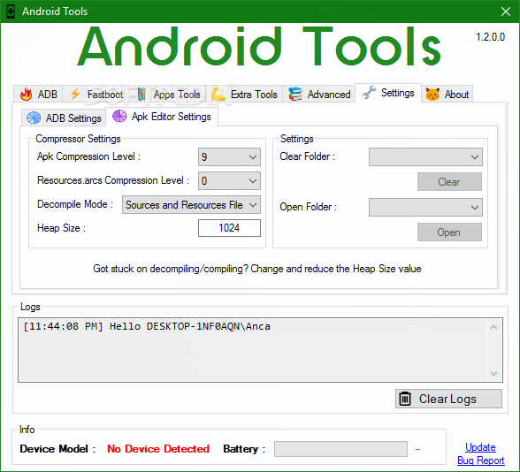Open the About tab
The width and height of the screenshot is (520, 472).
coord(447,95)
